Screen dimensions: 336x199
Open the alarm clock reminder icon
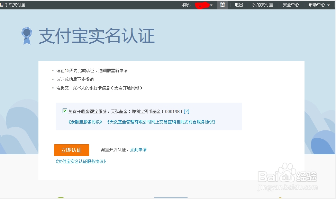click(223, 5)
